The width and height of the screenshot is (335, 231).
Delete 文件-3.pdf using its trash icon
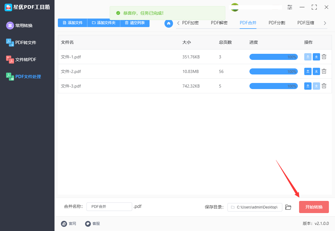pos(324,86)
